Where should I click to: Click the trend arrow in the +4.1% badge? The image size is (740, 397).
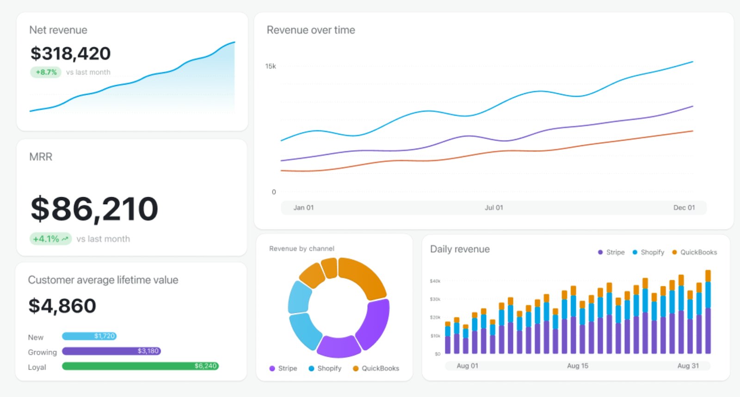coord(65,239)
